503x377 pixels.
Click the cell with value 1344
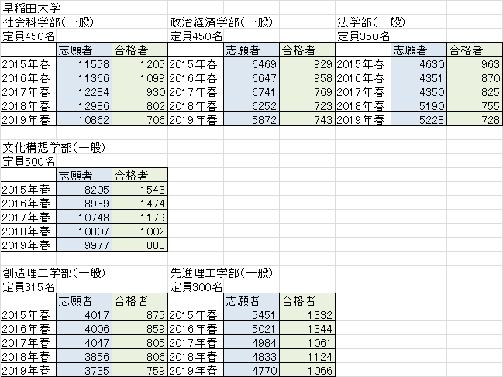click(308, 329)
